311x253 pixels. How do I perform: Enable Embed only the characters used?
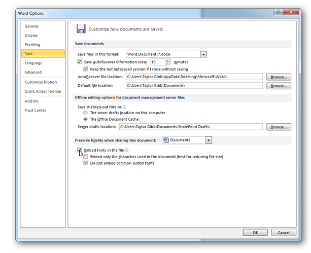(85, 157)
